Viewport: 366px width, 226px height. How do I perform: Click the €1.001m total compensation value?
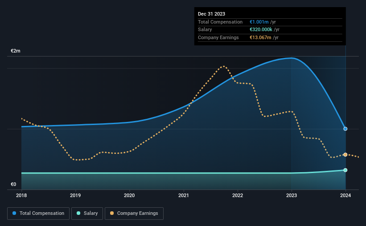pyautogui.click(x=259, y=22)
